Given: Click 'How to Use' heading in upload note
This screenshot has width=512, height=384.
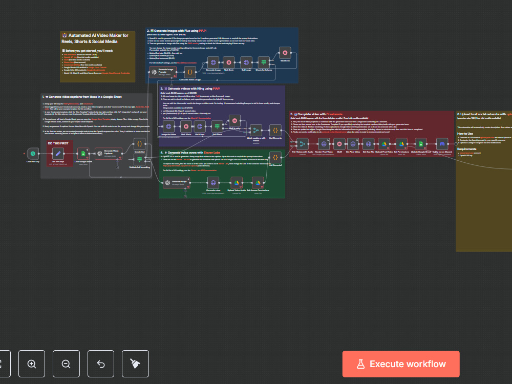Looking at the screenshot, I should click(465, 134).
